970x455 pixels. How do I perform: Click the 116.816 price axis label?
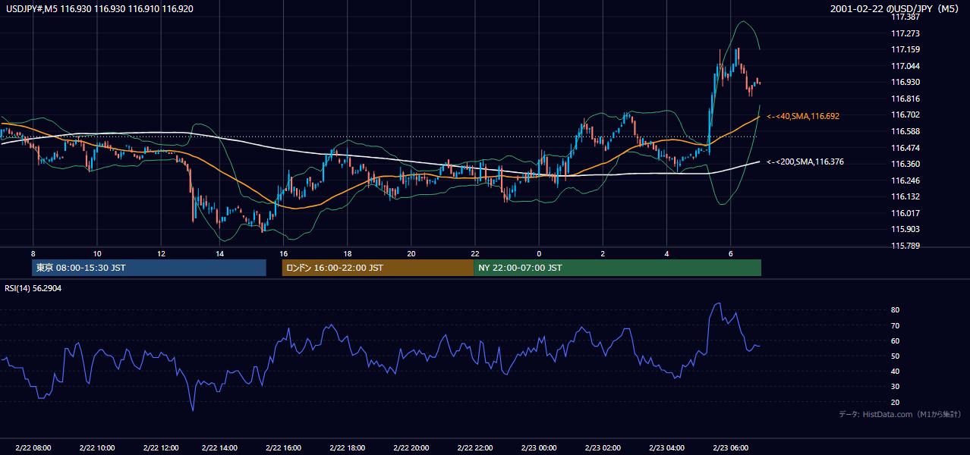click(x=905, y=99)
